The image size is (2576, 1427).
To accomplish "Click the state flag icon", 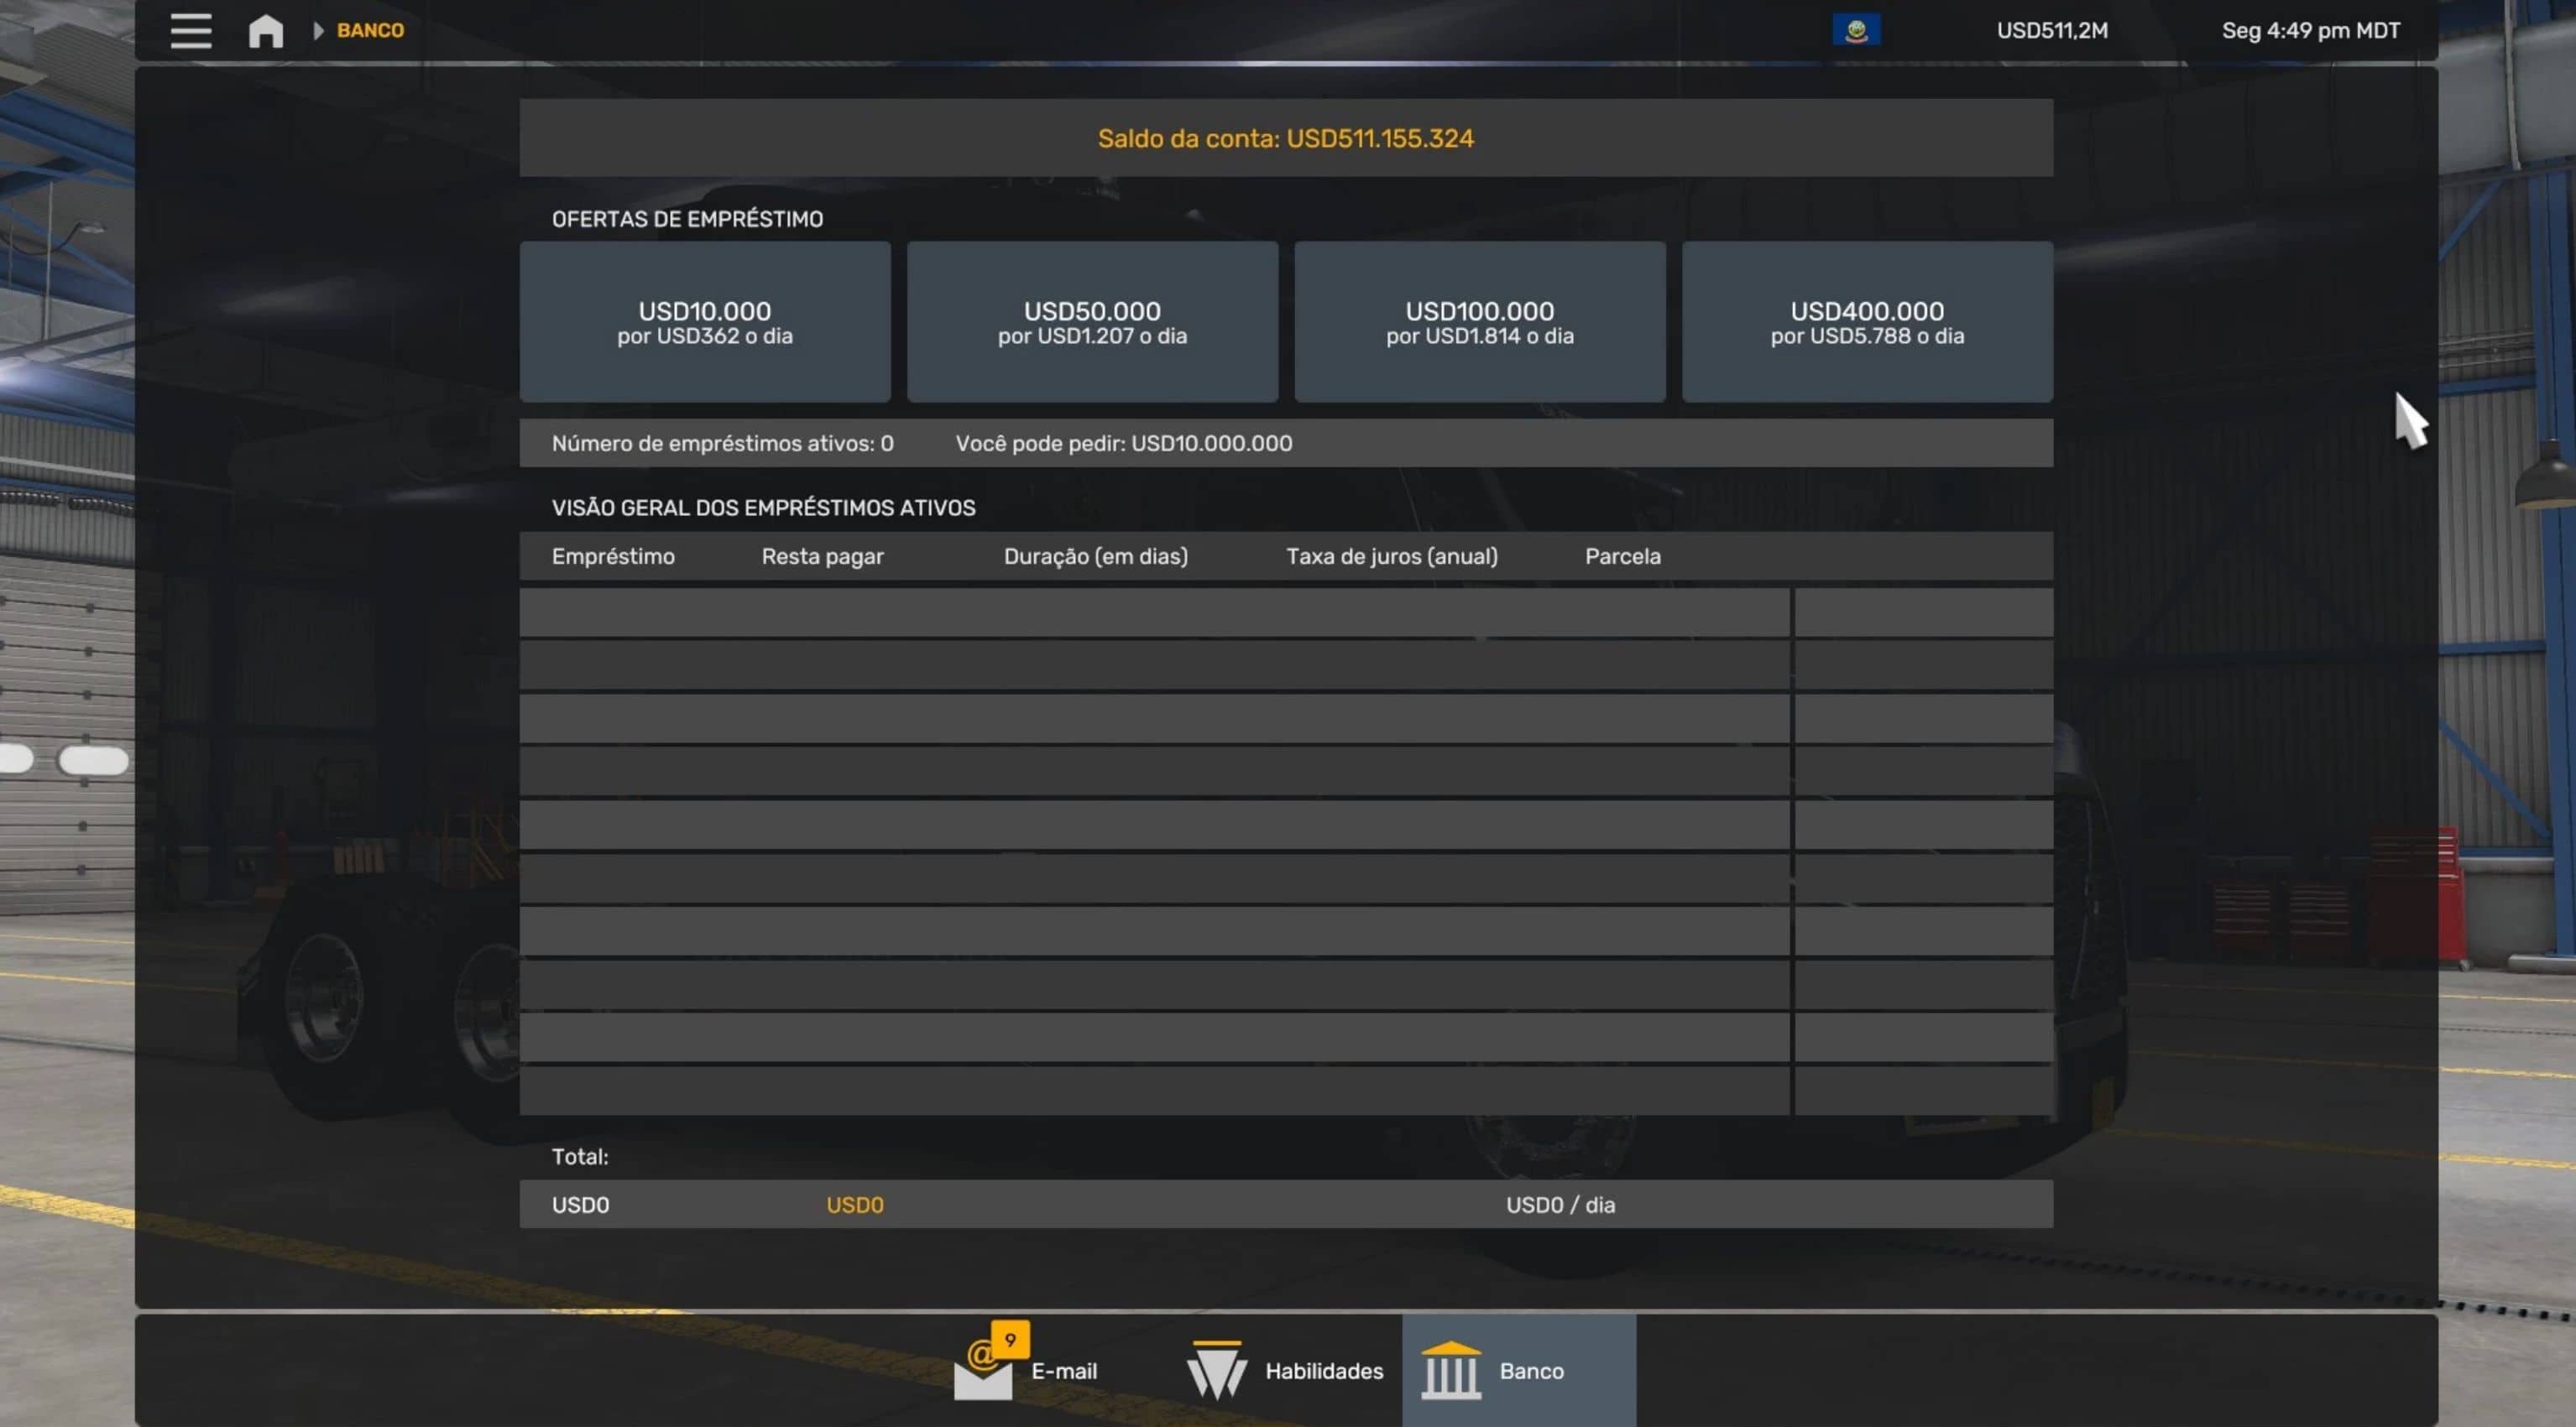I will point(1856,30).
